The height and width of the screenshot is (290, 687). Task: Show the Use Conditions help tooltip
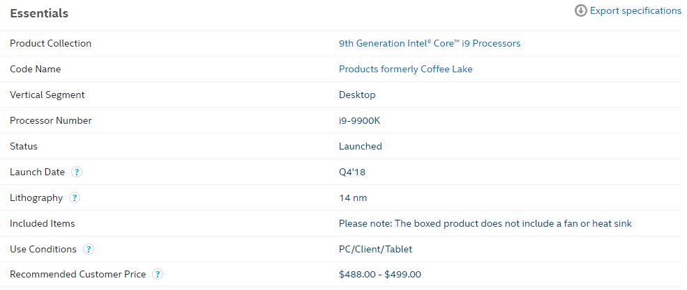click(89, 249)
